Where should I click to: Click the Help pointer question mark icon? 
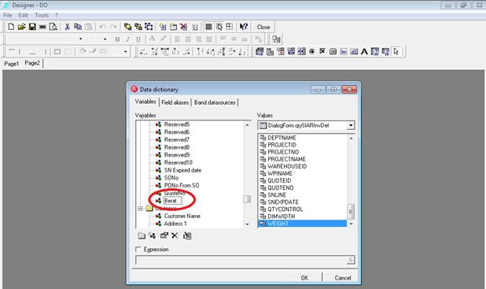coord(243,27)
